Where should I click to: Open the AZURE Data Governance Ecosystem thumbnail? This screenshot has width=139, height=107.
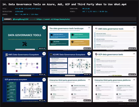click(x=69, y=64)
